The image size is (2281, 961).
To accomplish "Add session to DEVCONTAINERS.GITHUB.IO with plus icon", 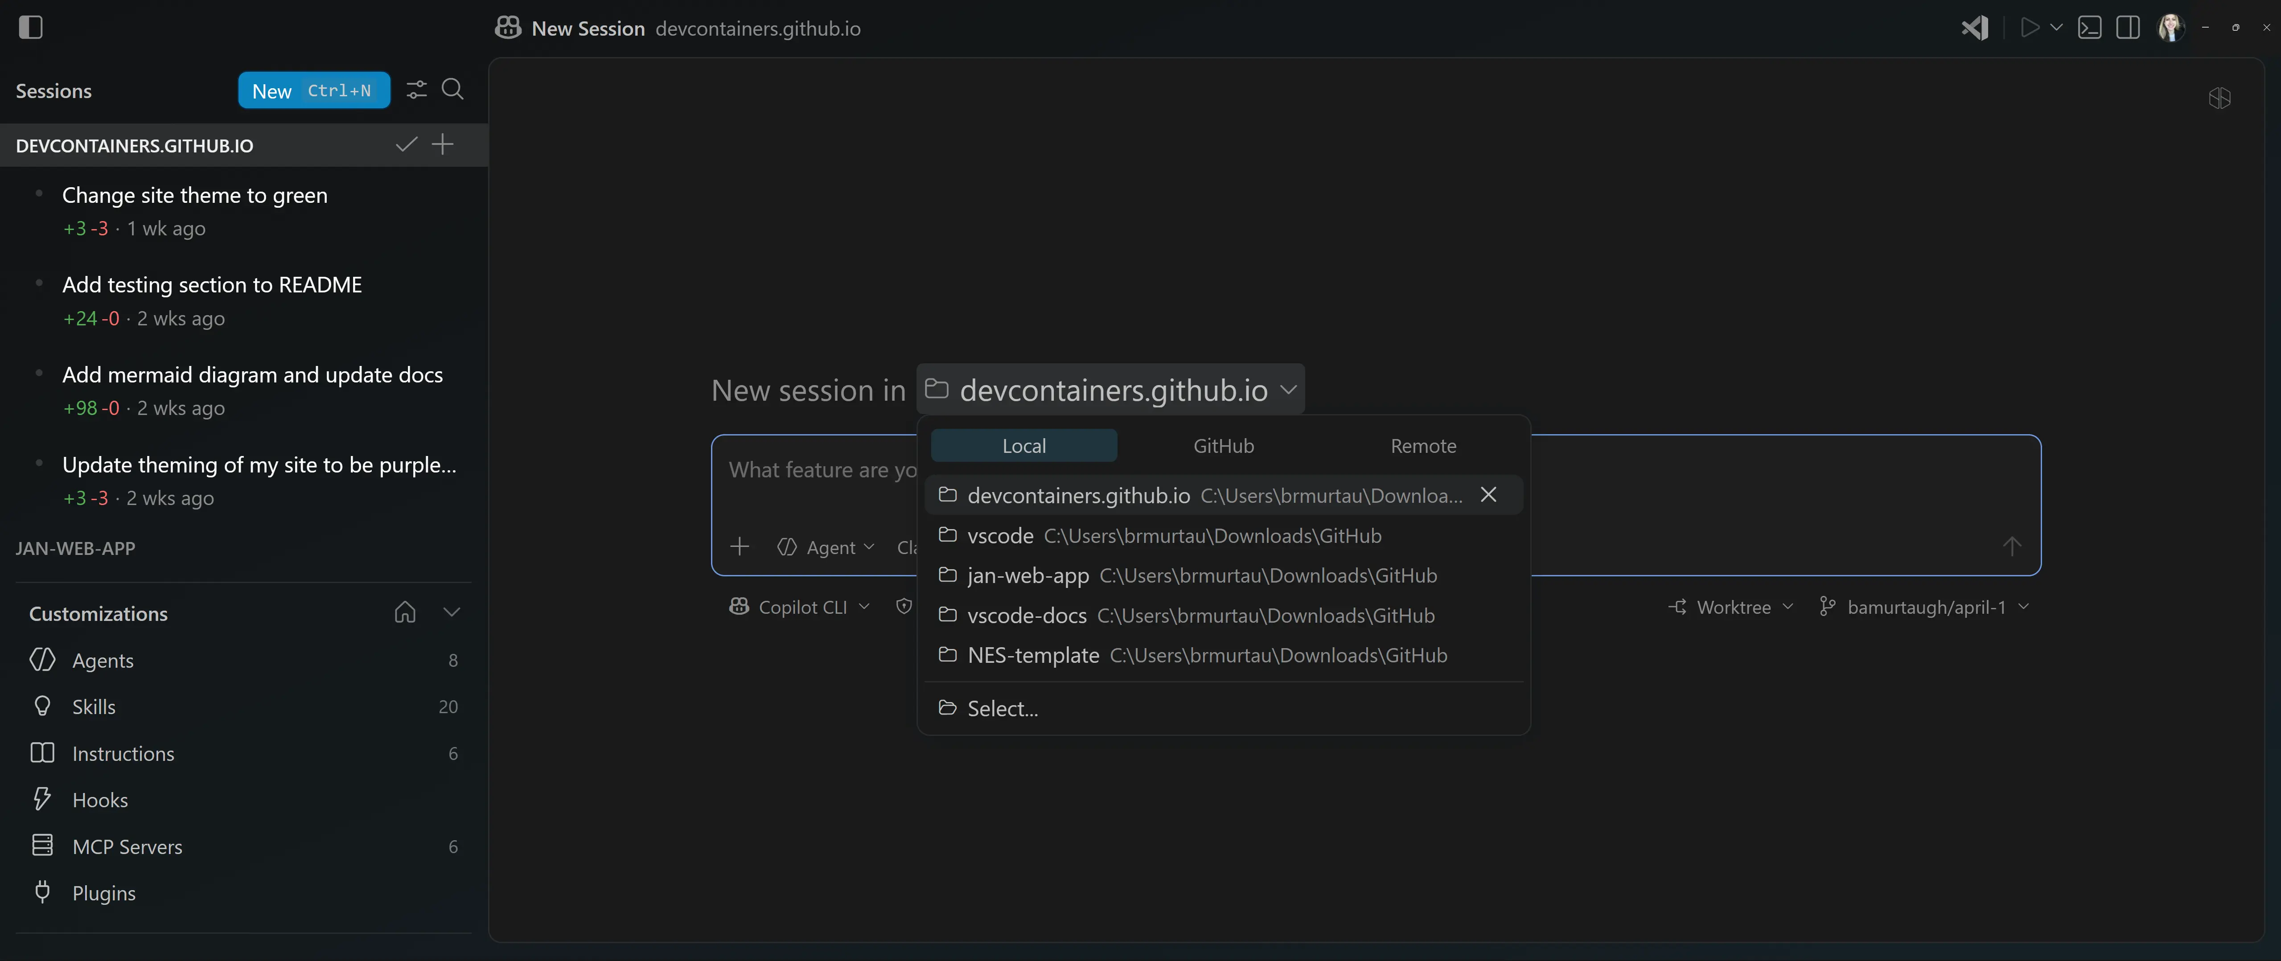I will point(443,144).
